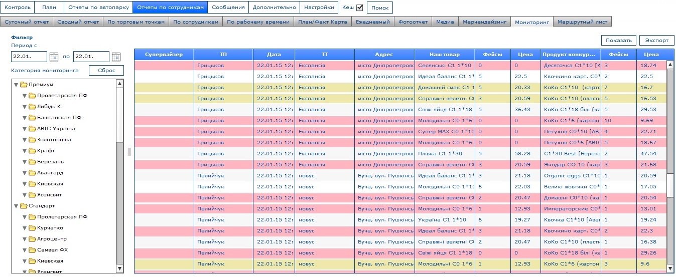Switch to Мерчендайзинг tab
Image resolution: width=676 pixels, height=277 pixels.
click(485, 22)
